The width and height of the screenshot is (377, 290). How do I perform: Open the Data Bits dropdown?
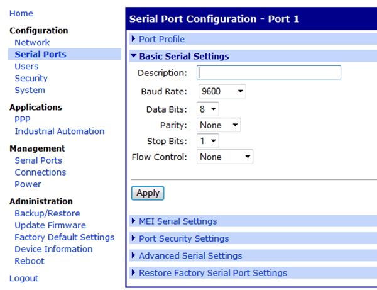point(208,109)
